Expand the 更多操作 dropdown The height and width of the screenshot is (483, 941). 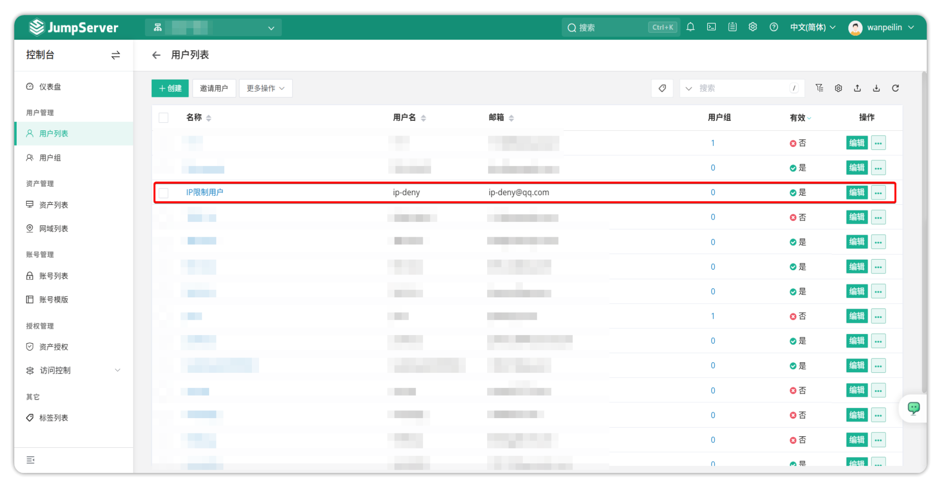265,88
